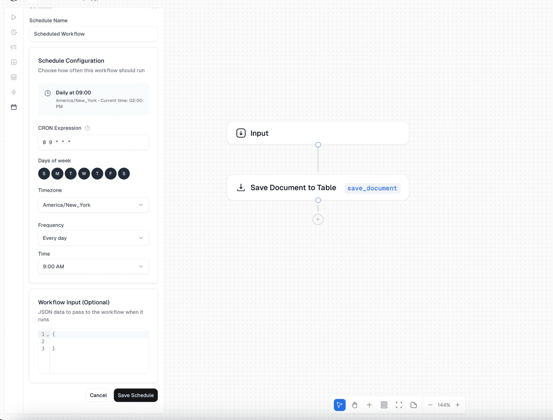Open the calendar schedule icon in sidebar
Screen dimensions: 553x420
coord(14,107)
